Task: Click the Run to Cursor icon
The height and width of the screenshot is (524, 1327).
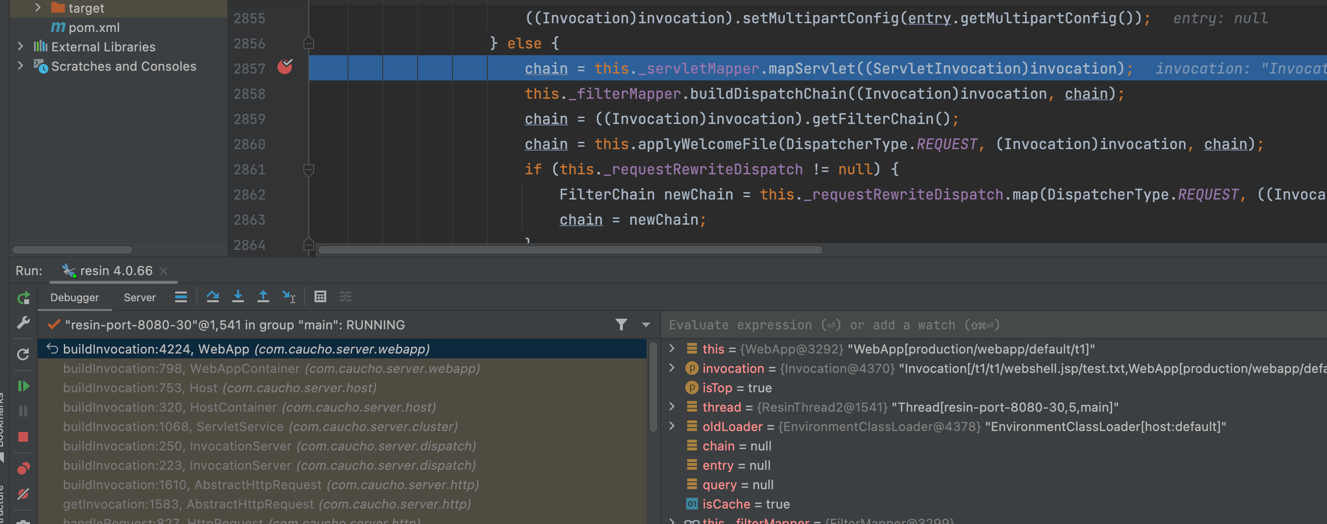Action: [x=288, y=296]
